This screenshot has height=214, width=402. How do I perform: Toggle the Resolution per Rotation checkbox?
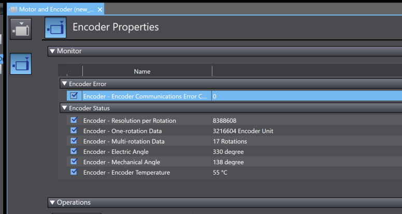(74, 120)
